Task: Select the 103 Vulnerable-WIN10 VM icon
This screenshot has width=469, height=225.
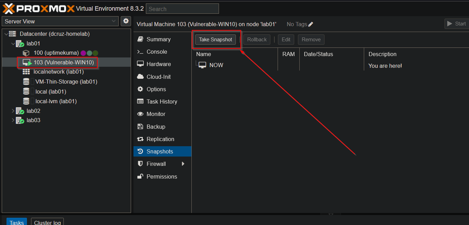Action: [27, 63]
